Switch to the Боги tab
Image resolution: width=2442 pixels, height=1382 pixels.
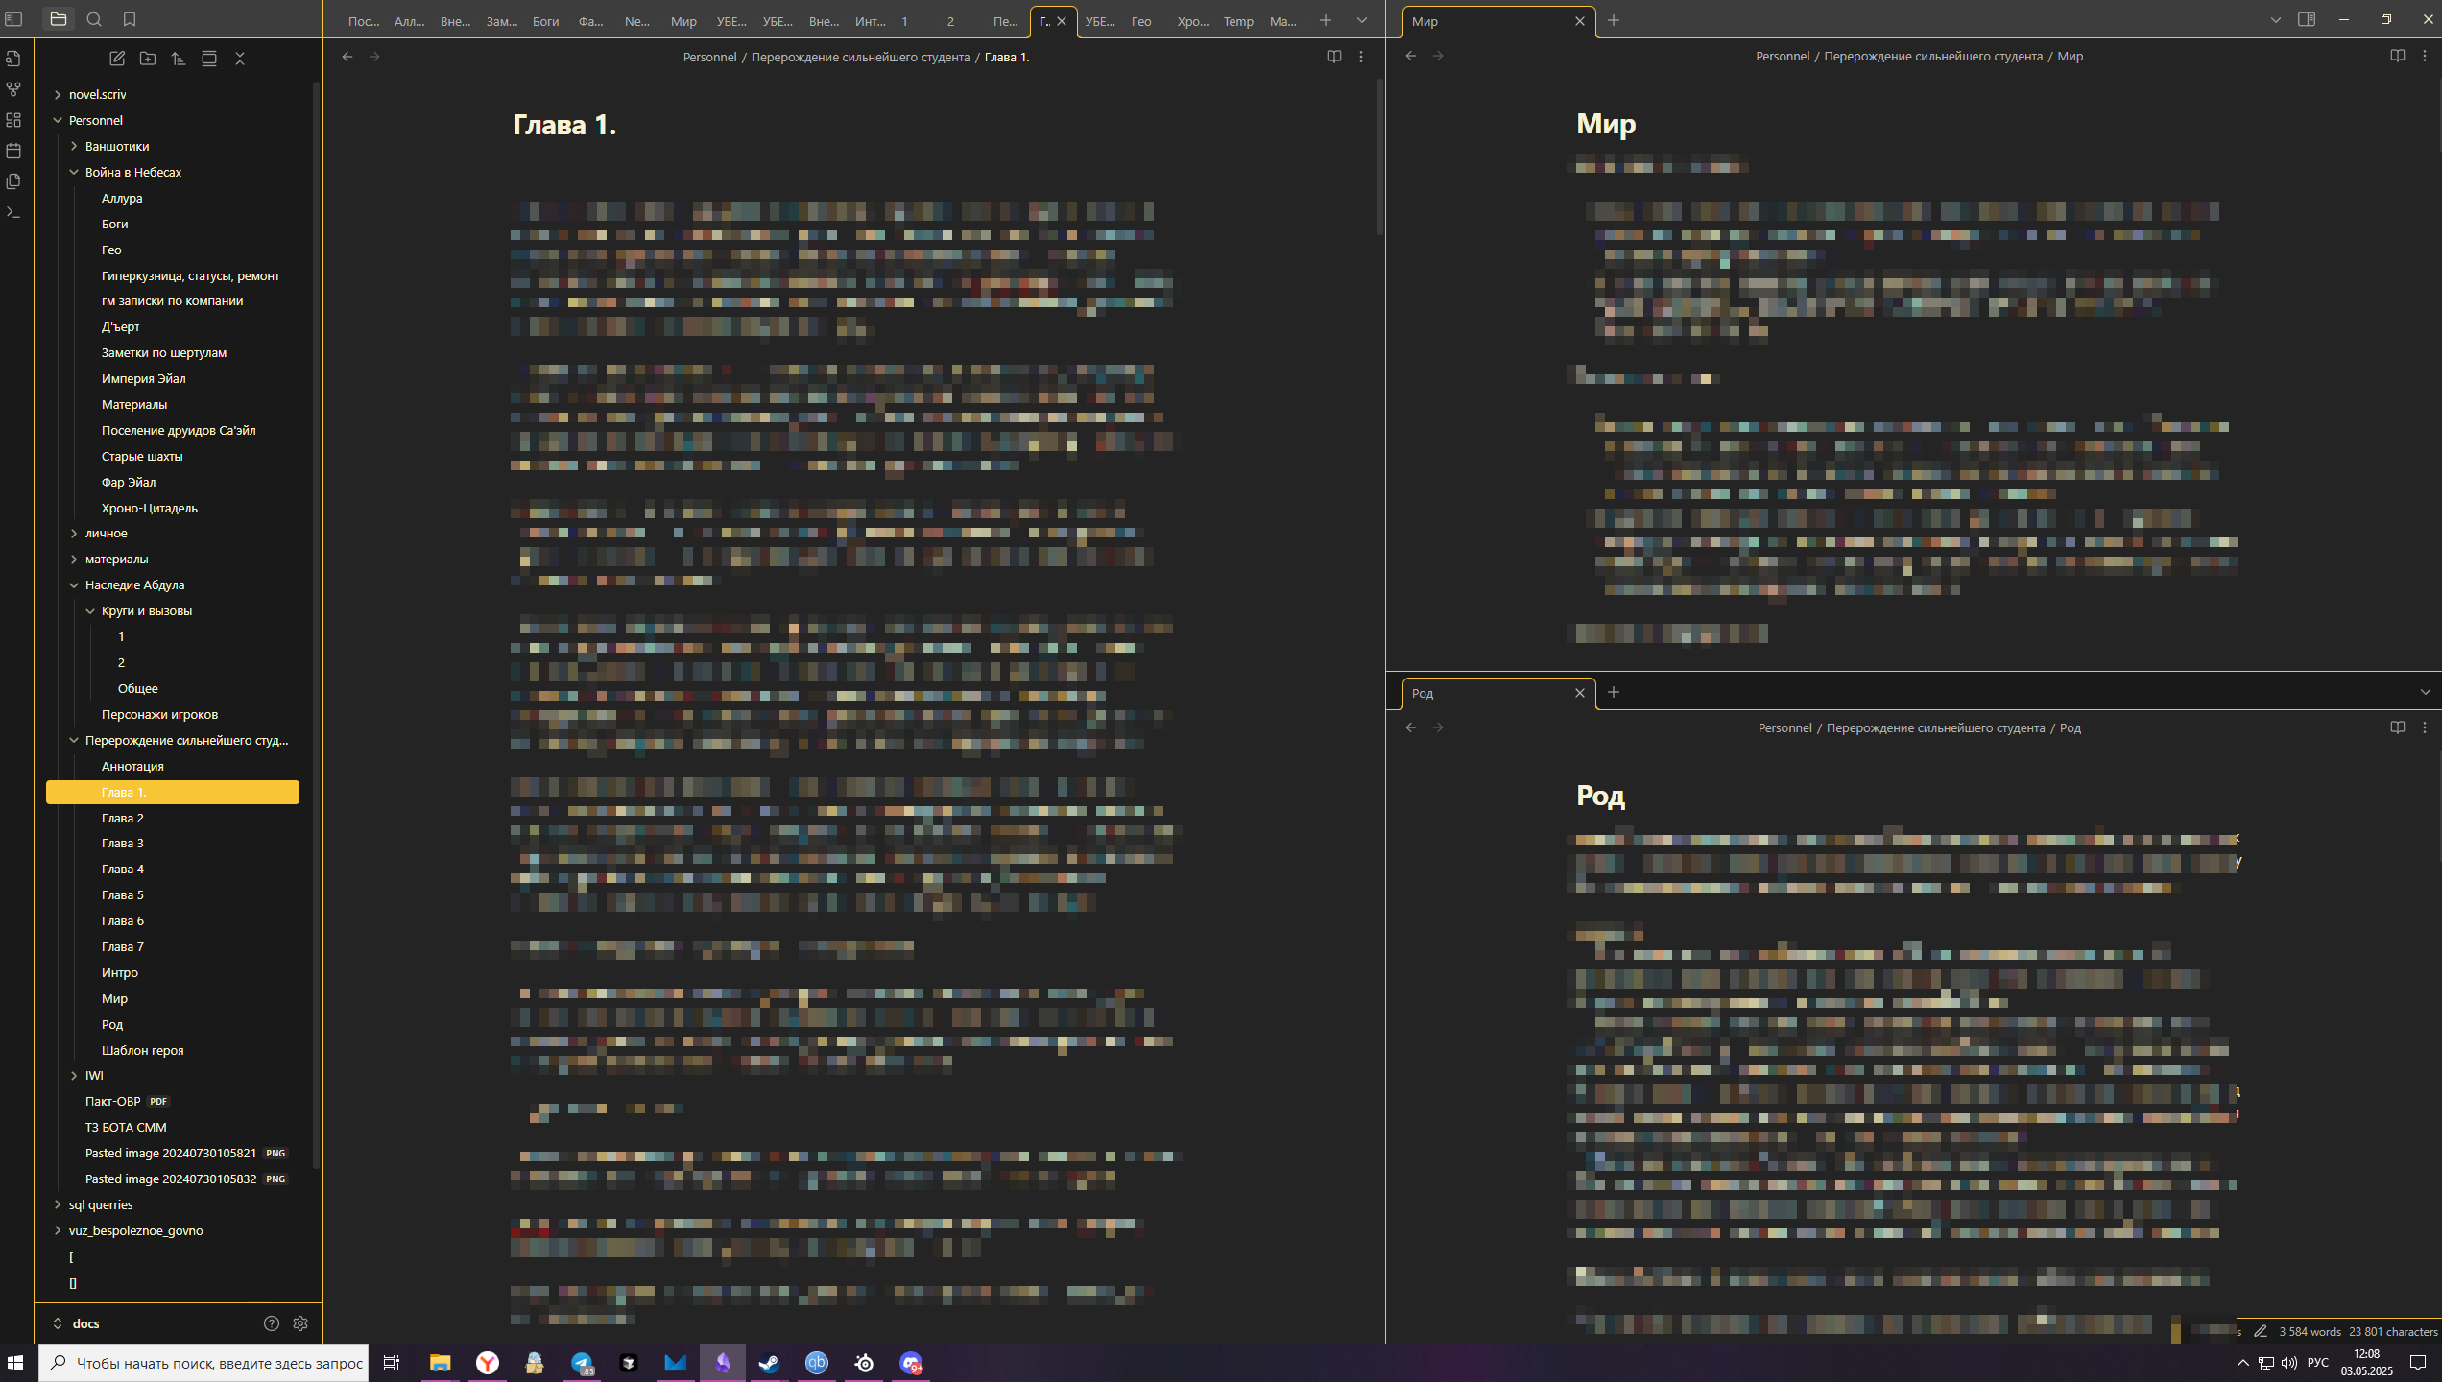545,21
